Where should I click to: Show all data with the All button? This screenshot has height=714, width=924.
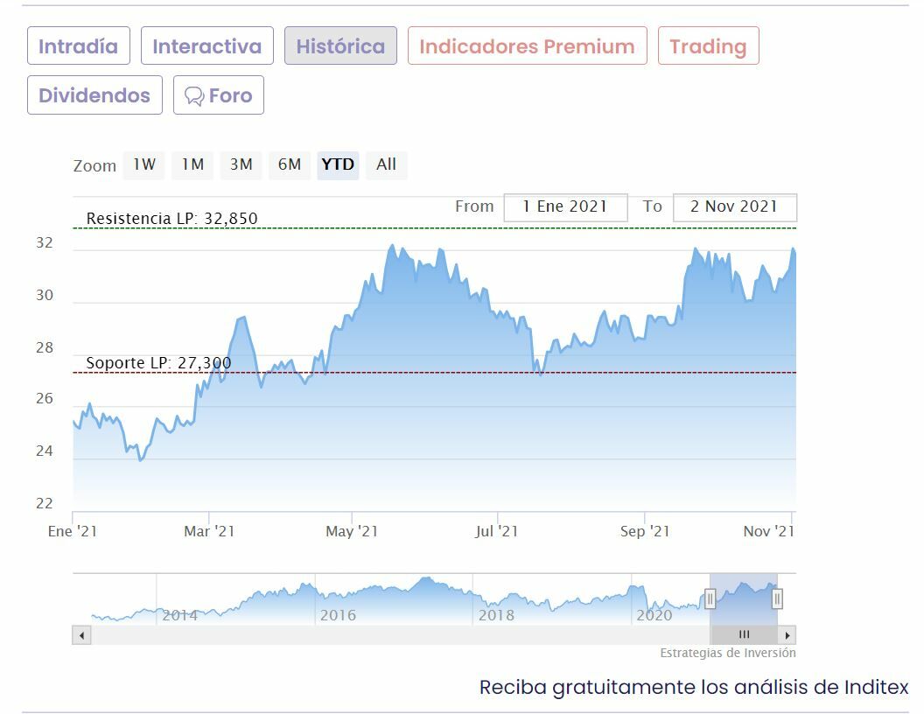click(x=386, y=164)
